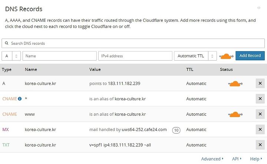Toggle orange cloud for A record korea-culture.kr

(x=235, y=83)
